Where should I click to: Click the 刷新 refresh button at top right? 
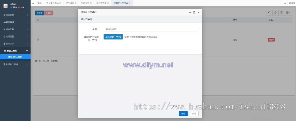pos(292,3)
